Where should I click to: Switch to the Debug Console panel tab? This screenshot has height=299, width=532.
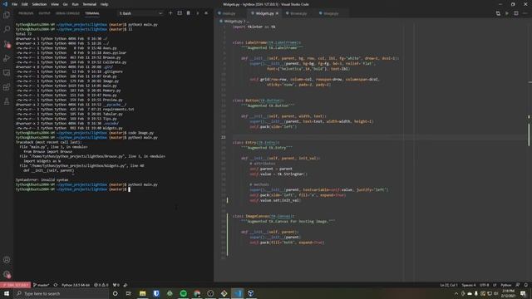click(67, 13)
